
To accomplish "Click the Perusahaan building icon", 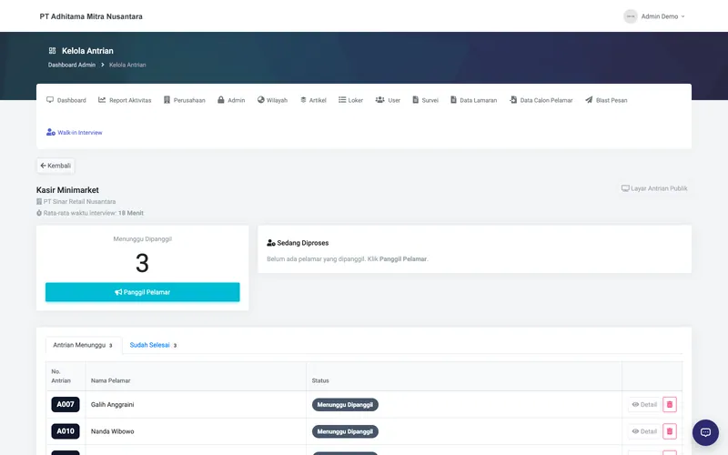I will [167, 100].
